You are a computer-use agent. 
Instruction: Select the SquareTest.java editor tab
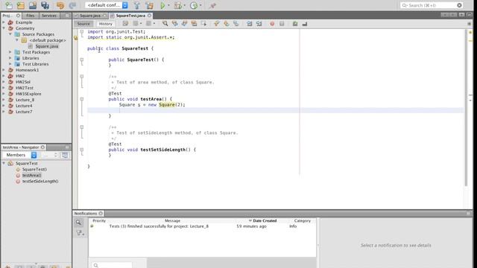(x=131, y=16)
